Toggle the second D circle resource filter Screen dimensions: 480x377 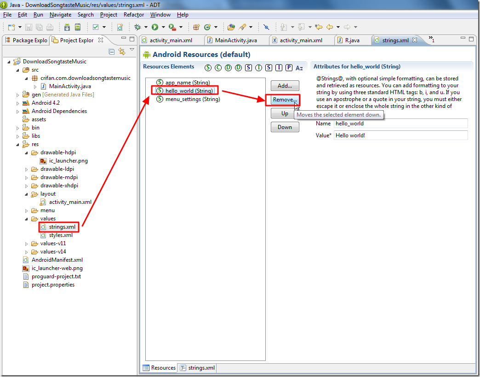239,68
